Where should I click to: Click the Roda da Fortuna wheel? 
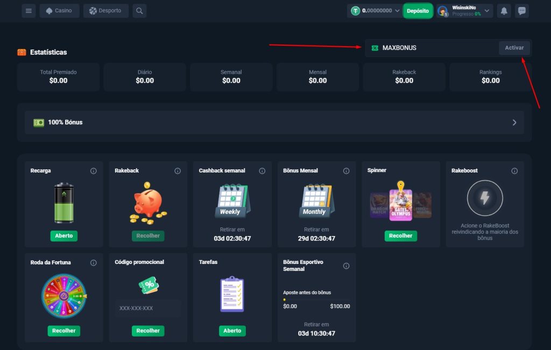[64, 296]
